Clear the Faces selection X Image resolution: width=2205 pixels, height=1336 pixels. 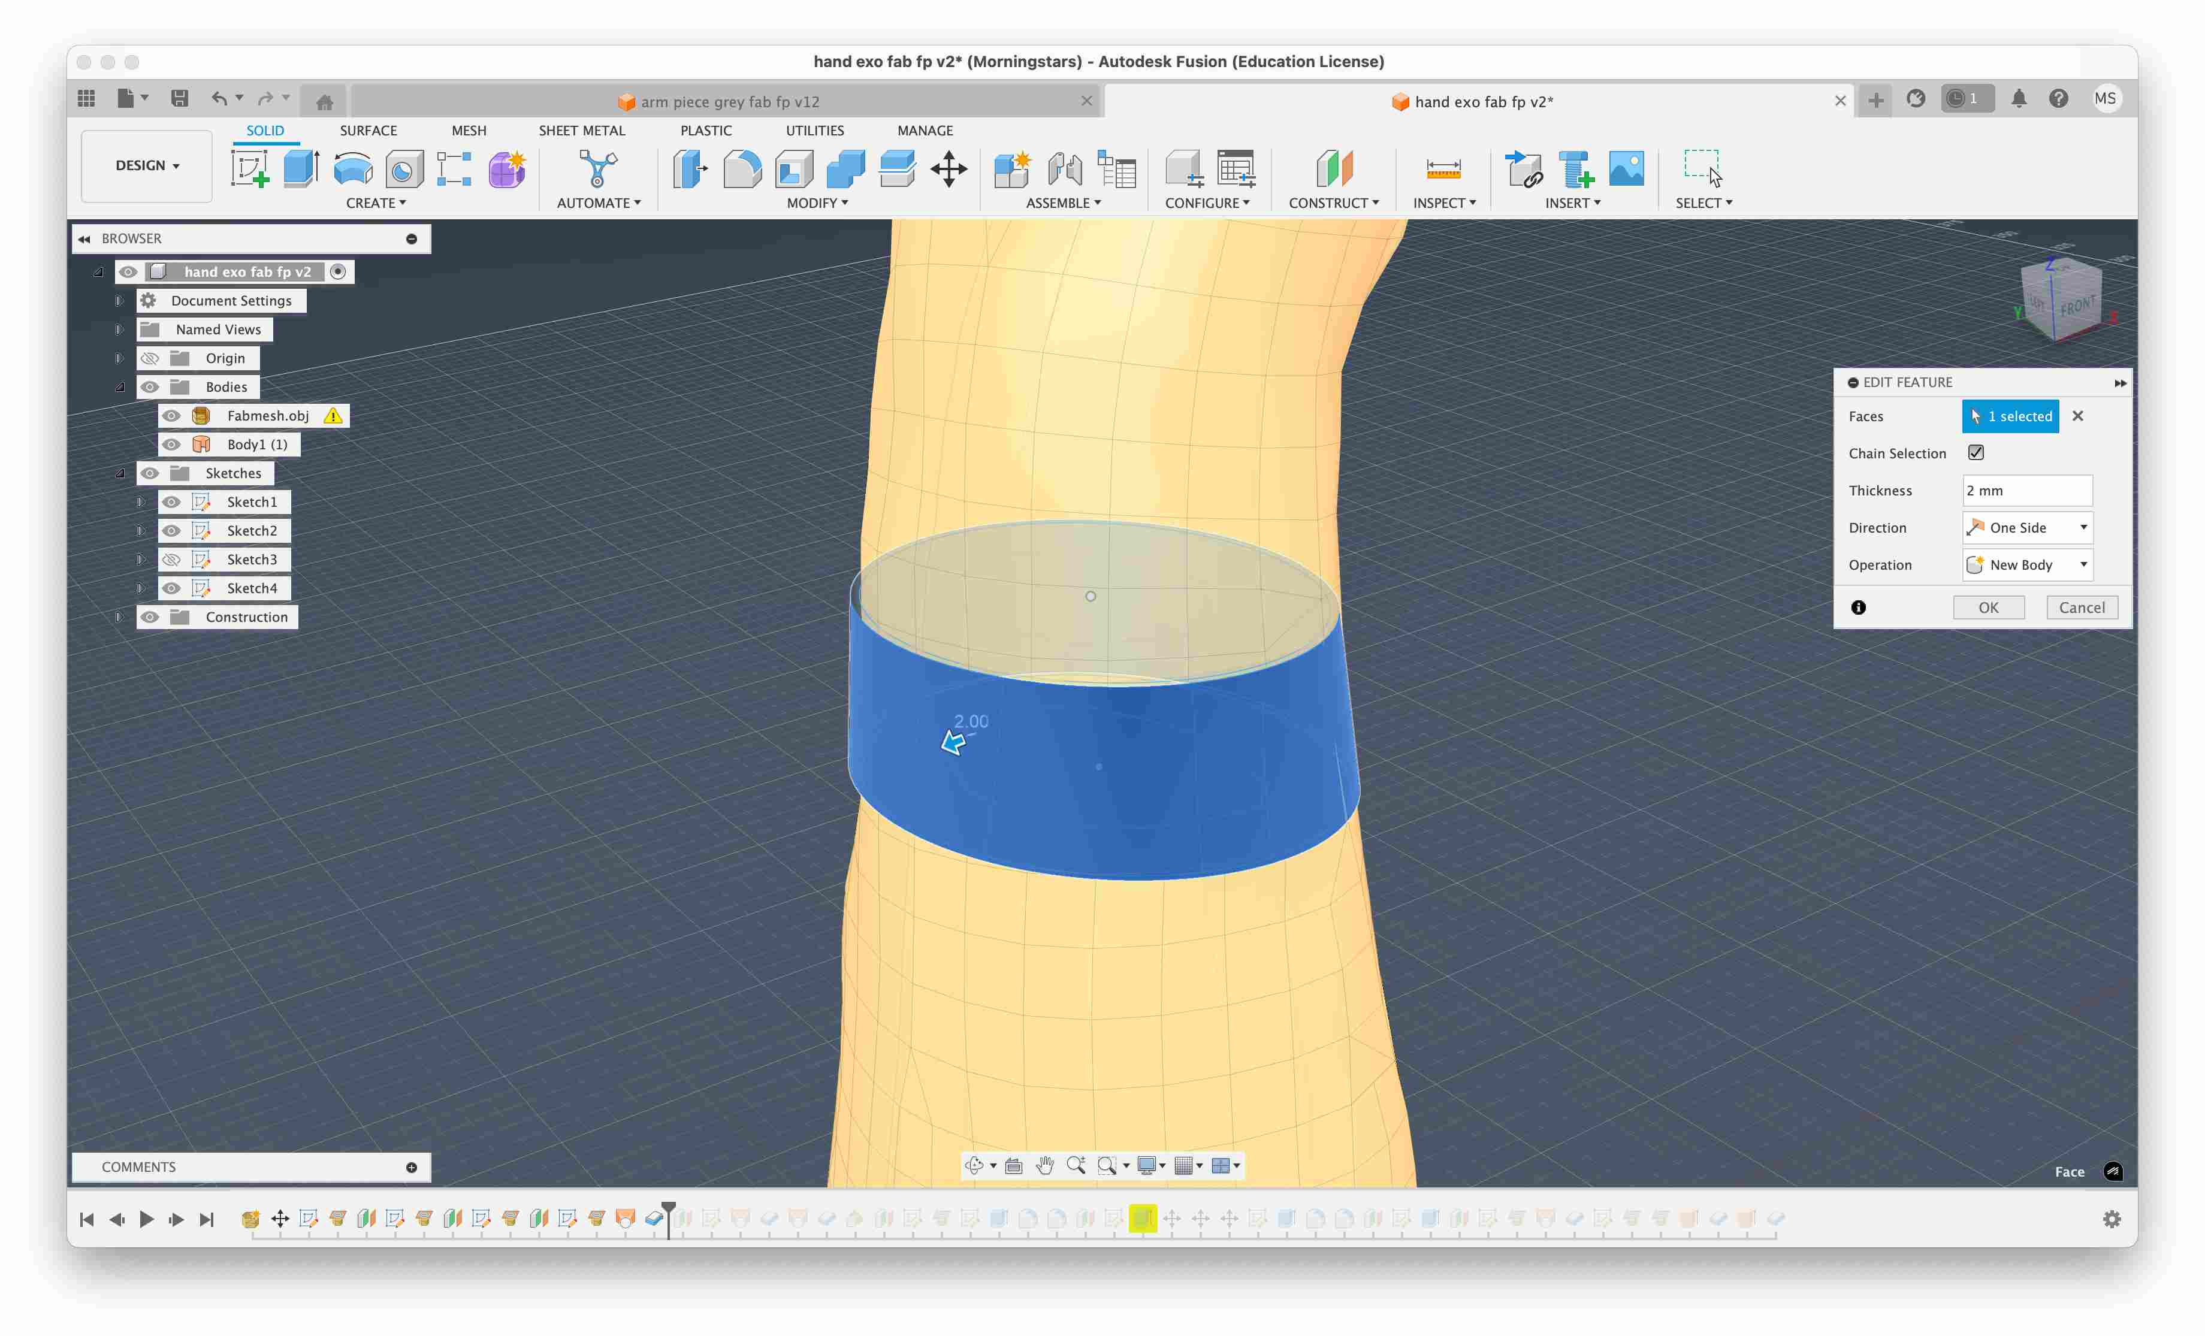(x=2078, y=416)
